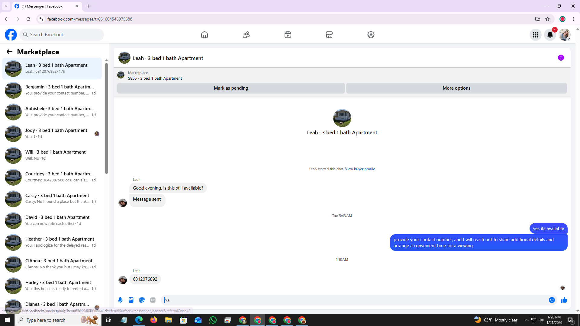
Task: Open View buyer profile link
Action: pyautogui.click(x=360, y=169)
